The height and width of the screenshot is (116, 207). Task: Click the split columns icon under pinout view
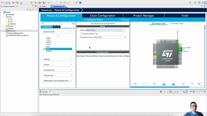click(183, 84)
